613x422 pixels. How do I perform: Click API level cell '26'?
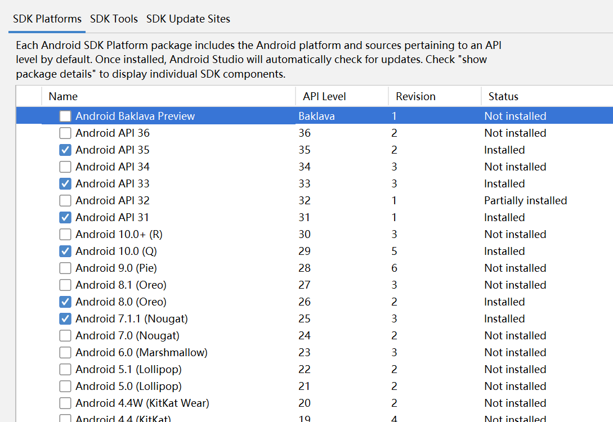[305, 302]
